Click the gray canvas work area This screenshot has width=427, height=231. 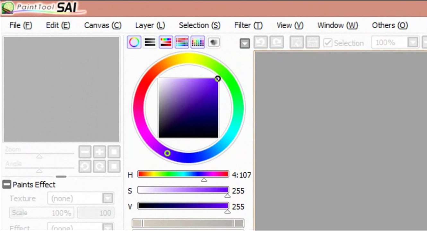(341, 141)
